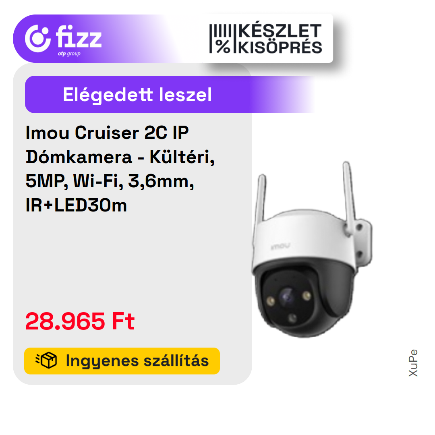The width and height of the screenshot is (435, 435).
Task: Click the XuPe vertical label
Action: click(x=413, y=363)
